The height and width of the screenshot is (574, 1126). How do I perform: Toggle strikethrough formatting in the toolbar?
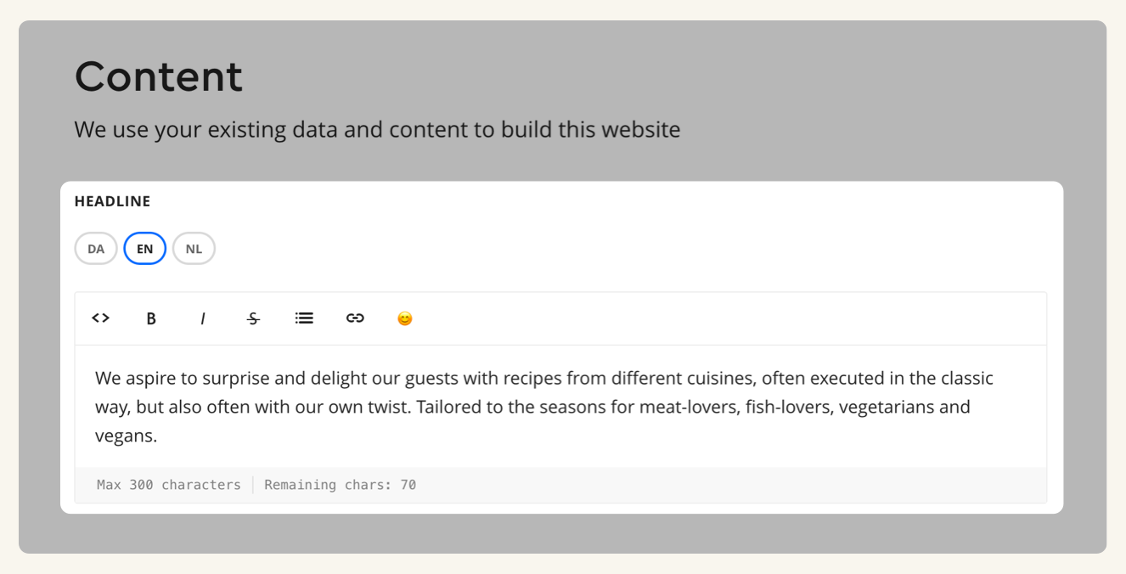253,318
